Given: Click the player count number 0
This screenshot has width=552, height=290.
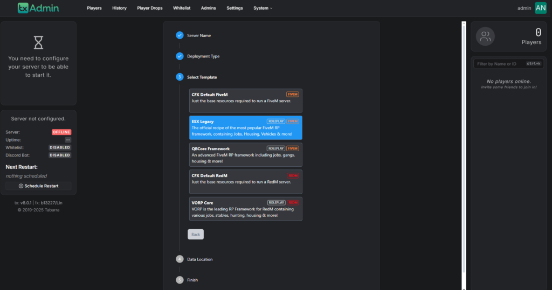Looking at the screenshot, I should [538, 32].
